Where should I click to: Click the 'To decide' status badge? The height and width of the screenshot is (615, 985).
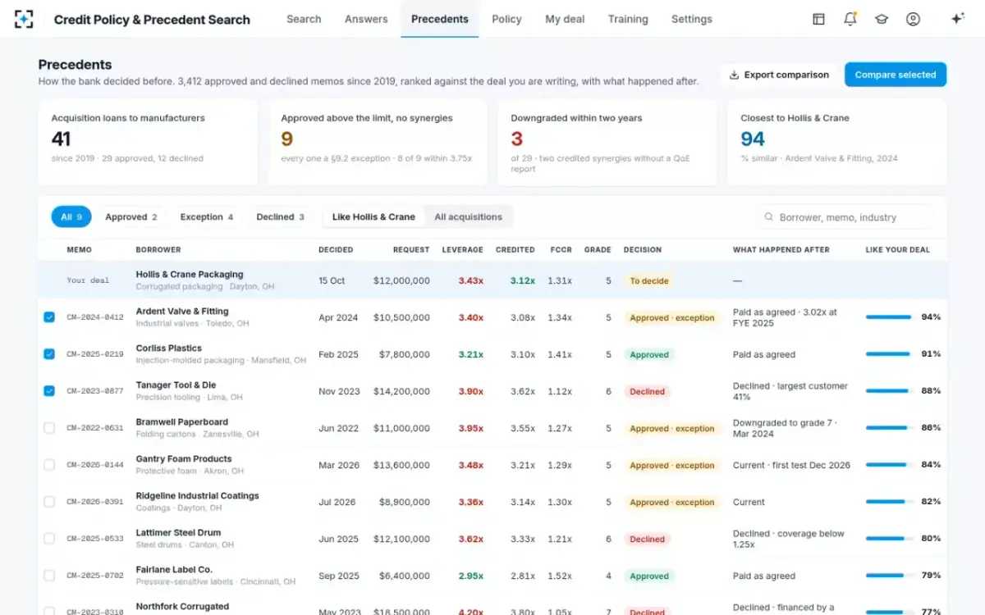649,280
